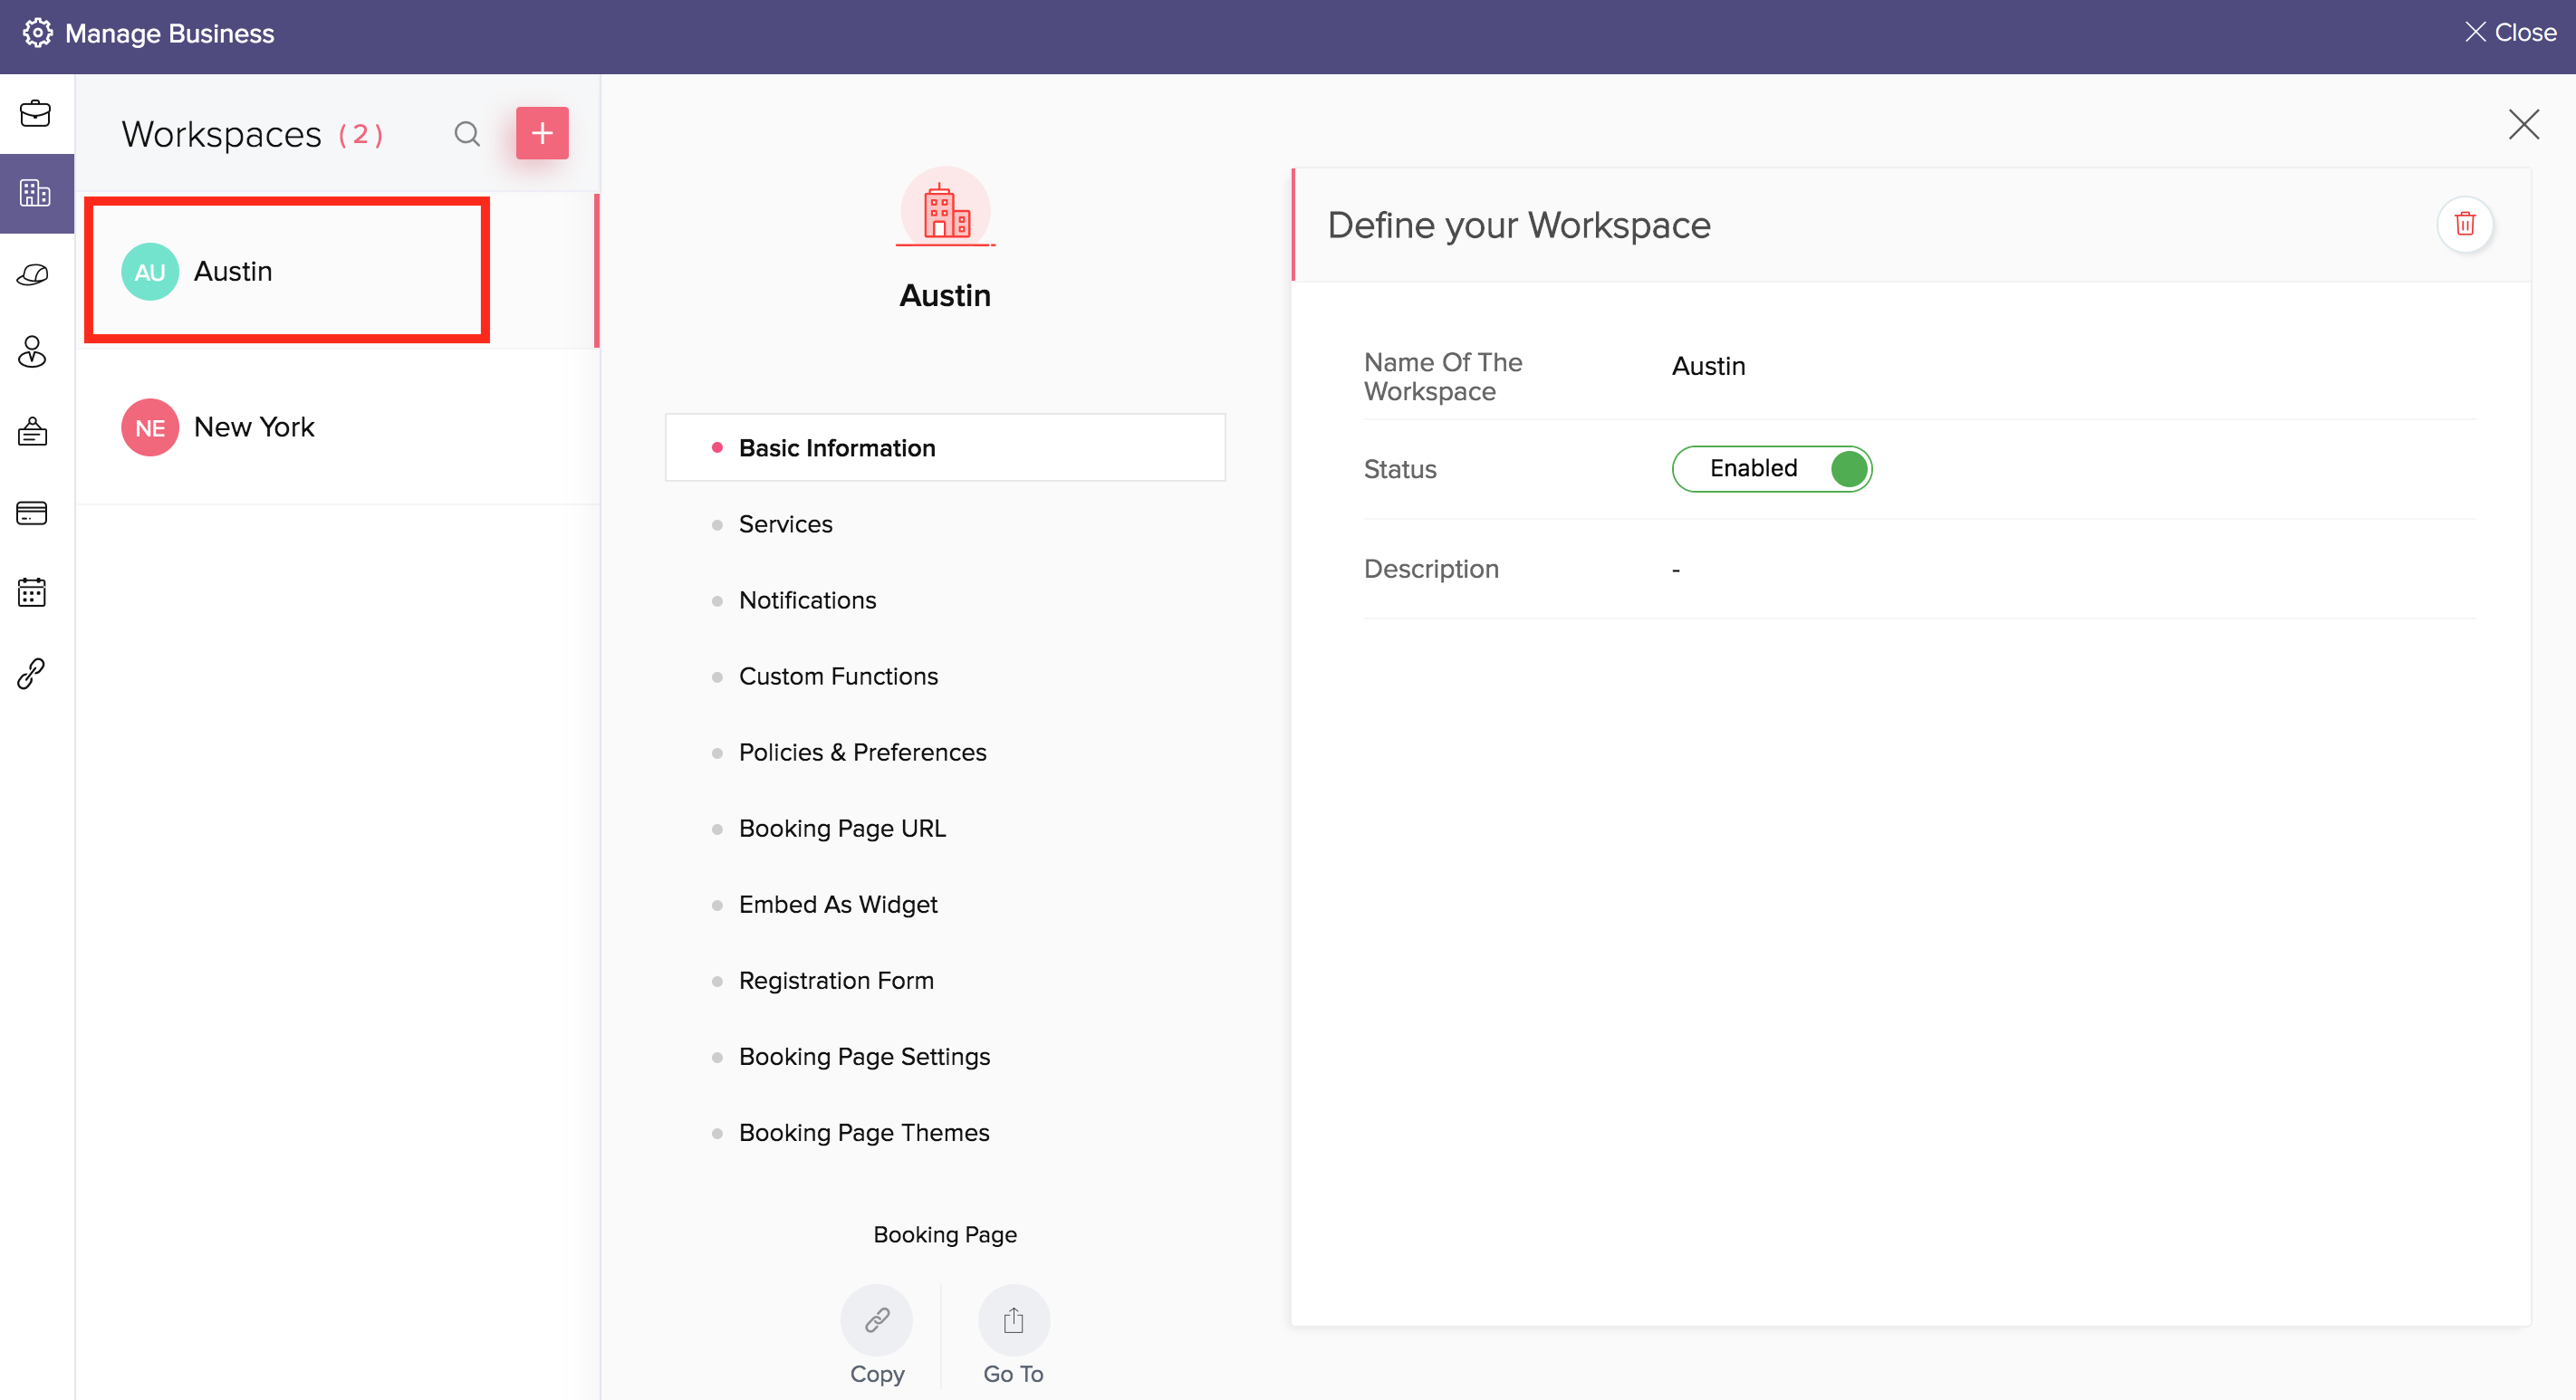Open the integrations link sidebar icon
The height and width of the screenshot is (1400, 2576).
click(32, 673)
